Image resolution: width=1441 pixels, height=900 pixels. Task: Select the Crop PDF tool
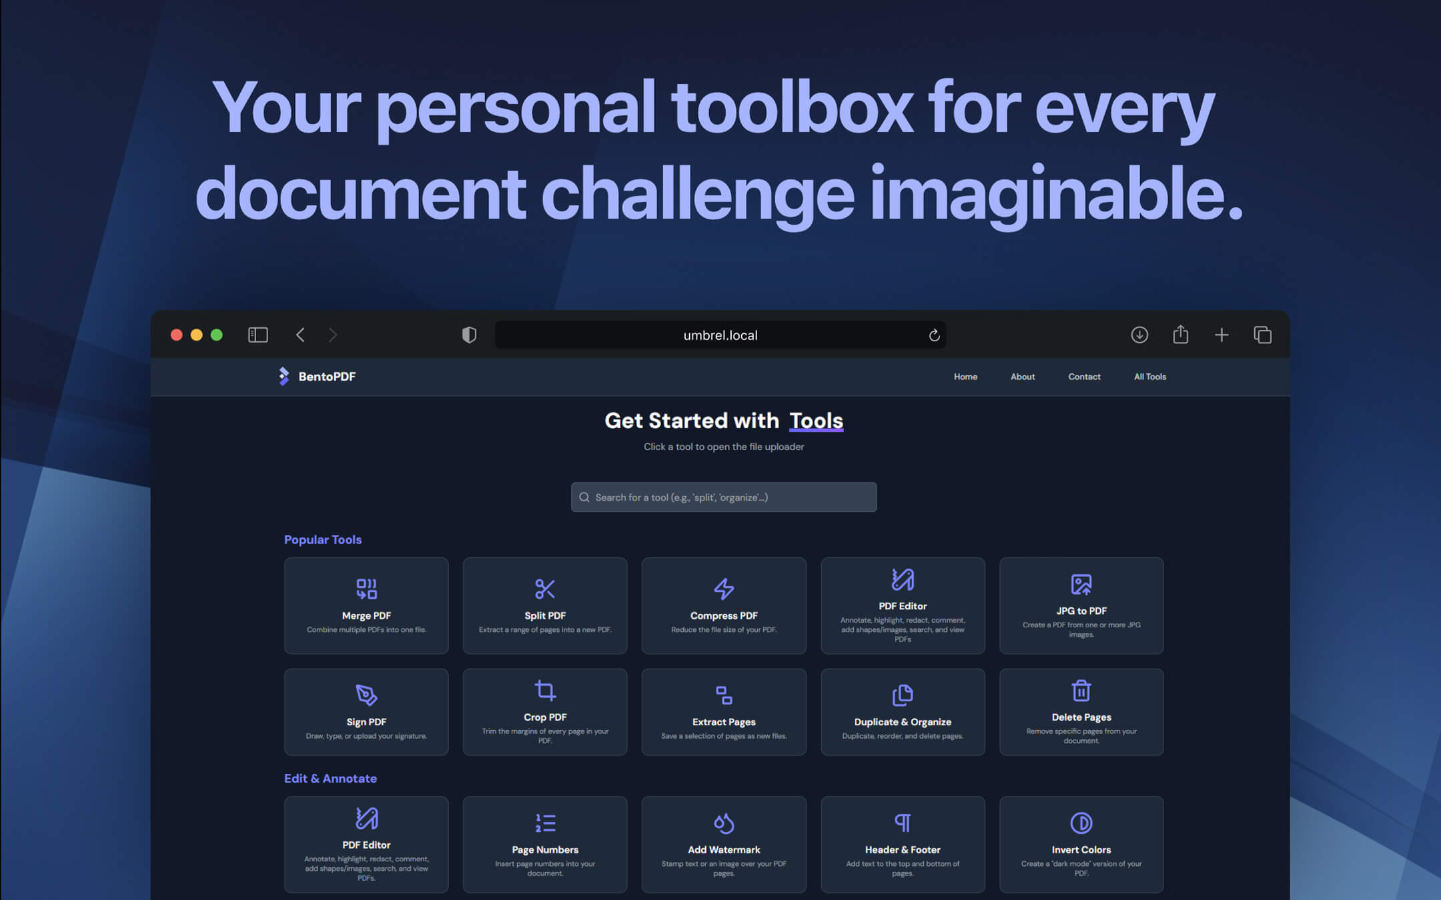(x=545, y=712)
